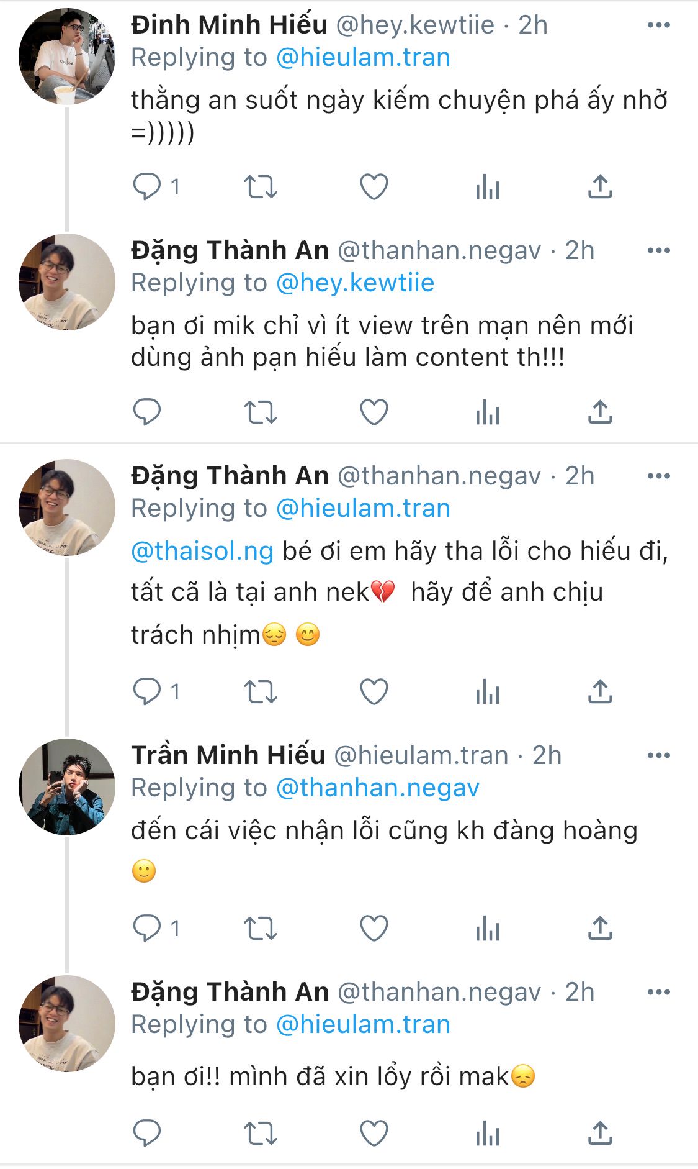This screenshot has height=1169, width=698.
Task: Share the tweet mentioning @thaisol.ng
Action: (600, 691)
